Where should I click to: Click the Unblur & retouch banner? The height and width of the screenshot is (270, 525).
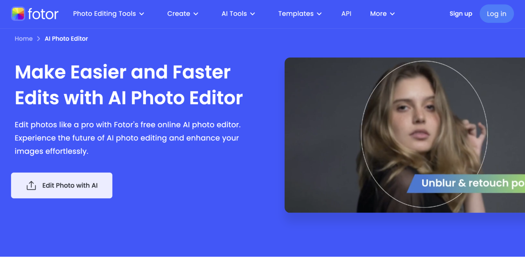(466, 183)
